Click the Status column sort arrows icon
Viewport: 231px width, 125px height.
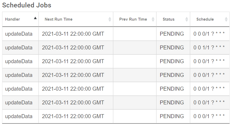tap(187, 19)
